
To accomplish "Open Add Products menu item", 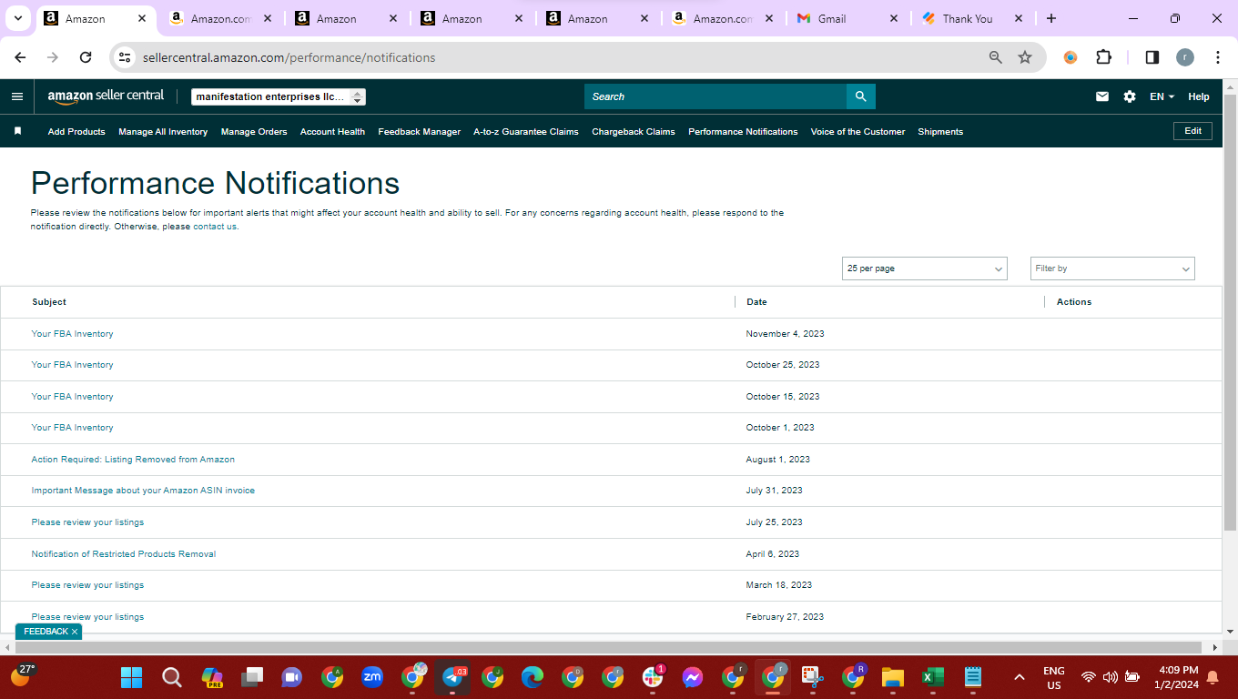I will click(76, 132).
